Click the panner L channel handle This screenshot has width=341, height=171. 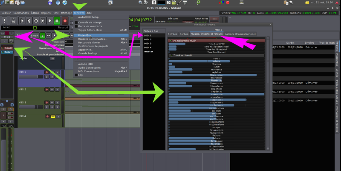[2, 105]
